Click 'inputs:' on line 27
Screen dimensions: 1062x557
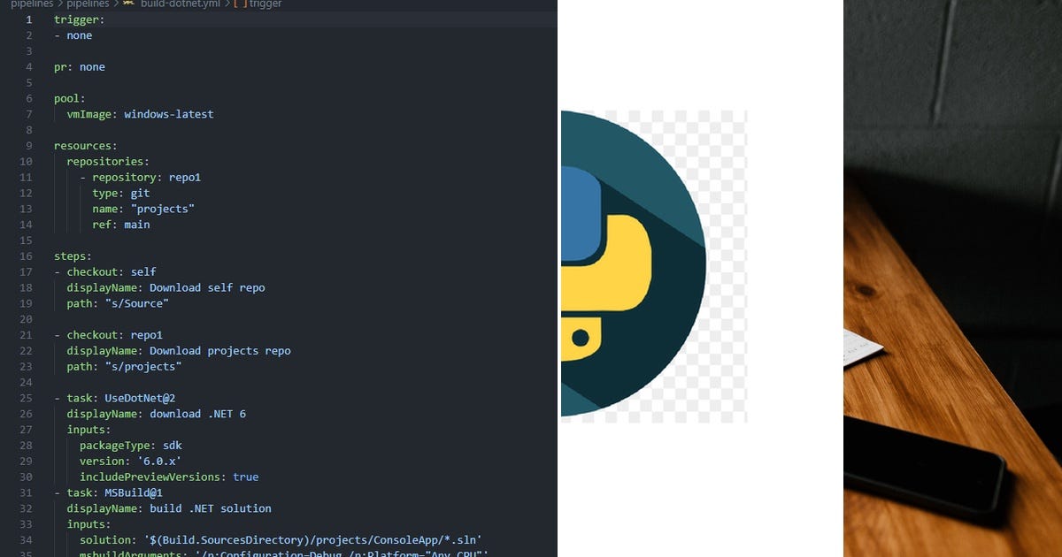(x=88, y=430)
